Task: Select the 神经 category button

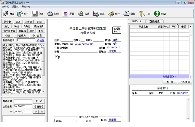Action: pyautogui.click(x=17, y=27)
